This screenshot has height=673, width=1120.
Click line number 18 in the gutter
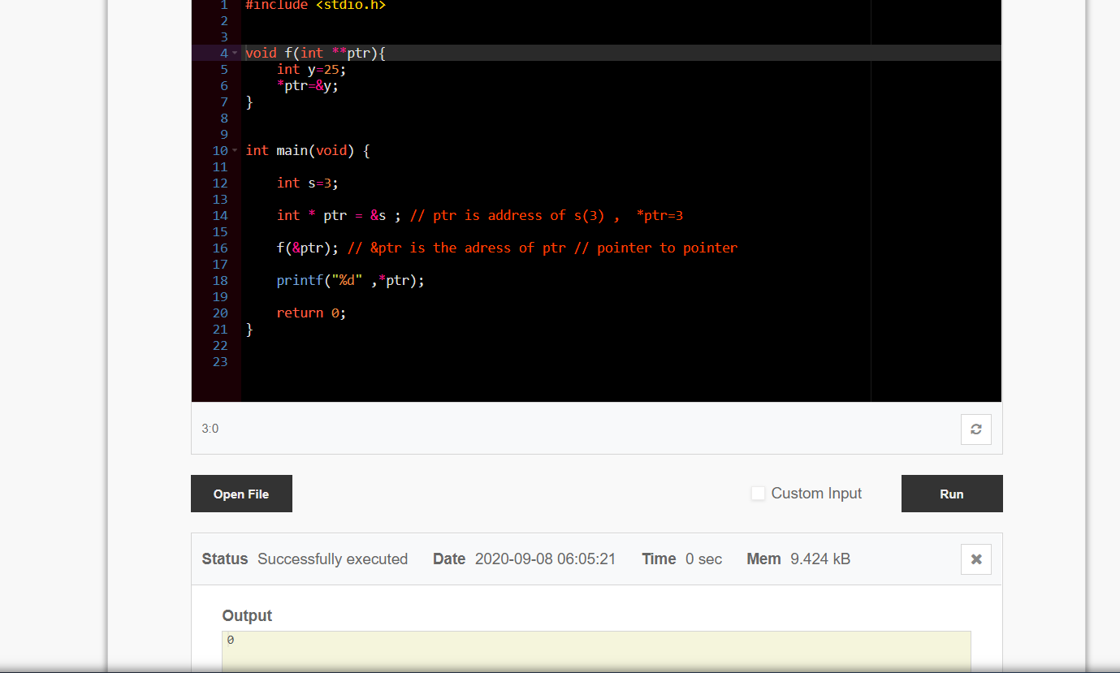(x=220, y=280)
